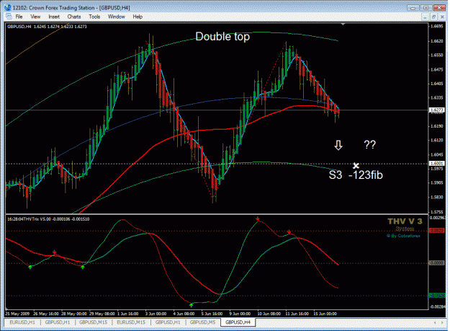Minimize the inner chart window
Image resolution: width=450 pixels, height=331 pixels.
[x=425, y=17]
